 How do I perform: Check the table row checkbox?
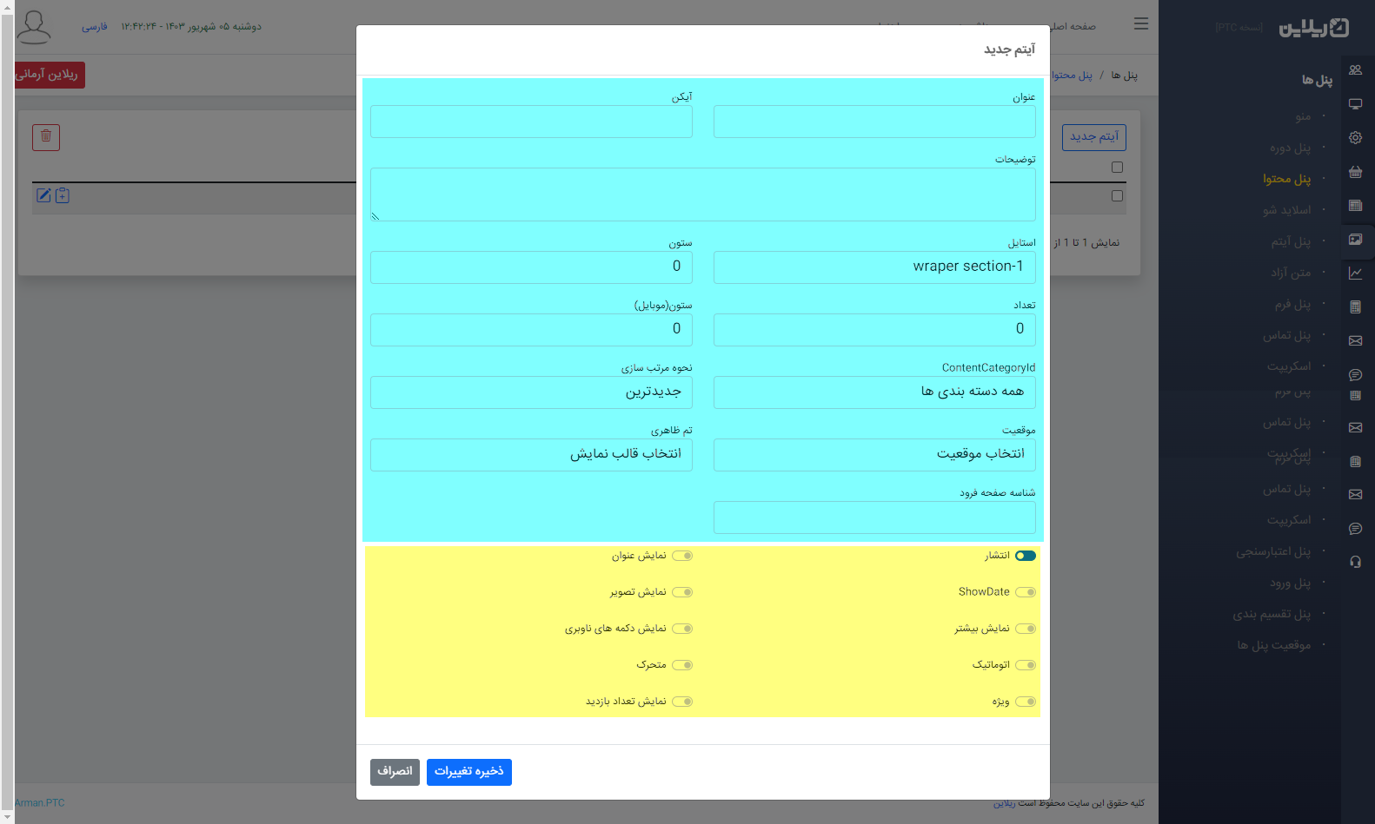(x=1117, y=196)
